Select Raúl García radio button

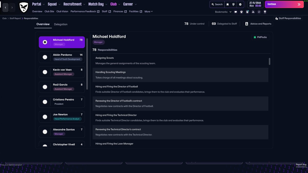coord(45,87)
